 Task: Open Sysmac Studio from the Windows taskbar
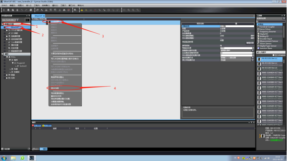click(x=32, y=158)
